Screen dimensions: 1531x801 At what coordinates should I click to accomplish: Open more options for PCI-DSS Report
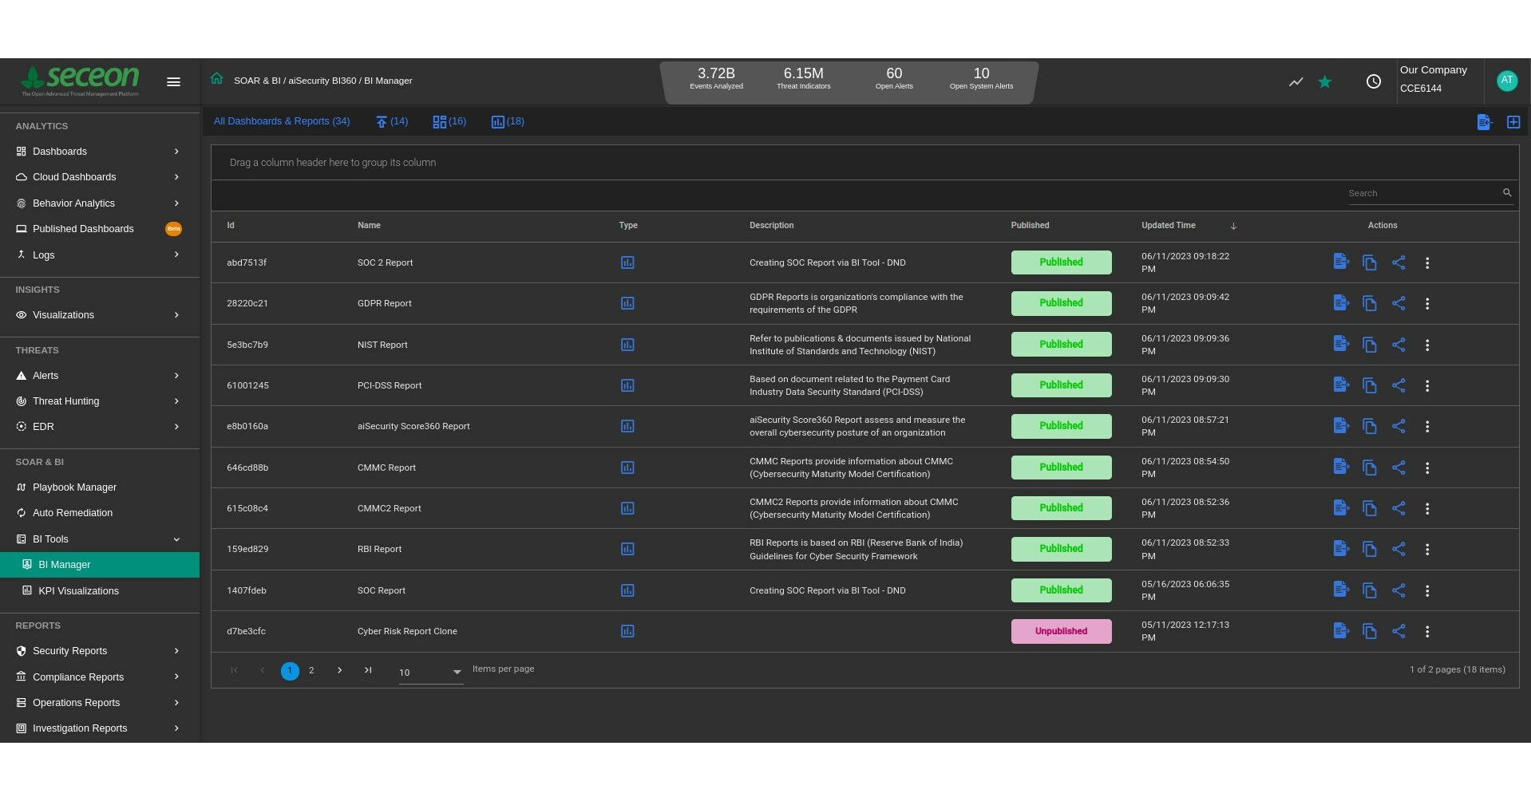click(1427, 385)
